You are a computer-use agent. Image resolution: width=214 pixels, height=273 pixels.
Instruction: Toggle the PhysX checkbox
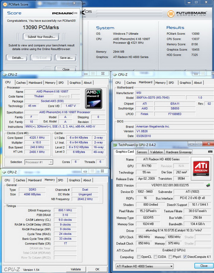pyautogui.click(x=170, y=257)
